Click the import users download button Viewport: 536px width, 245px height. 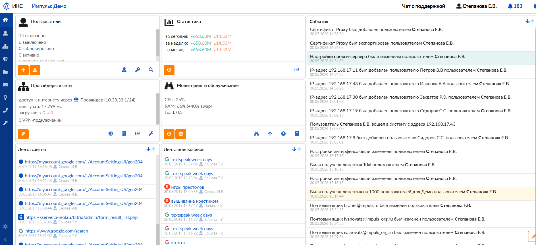[35, 70]
